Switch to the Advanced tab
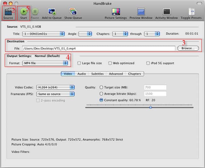205x168 pixels. 116,74
